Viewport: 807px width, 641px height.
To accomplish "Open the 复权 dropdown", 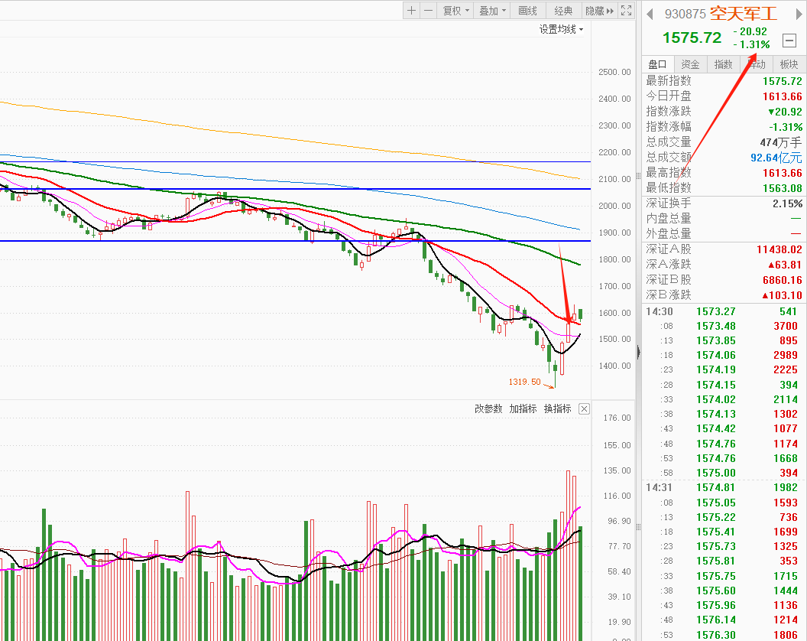I will tap(456, 11).
